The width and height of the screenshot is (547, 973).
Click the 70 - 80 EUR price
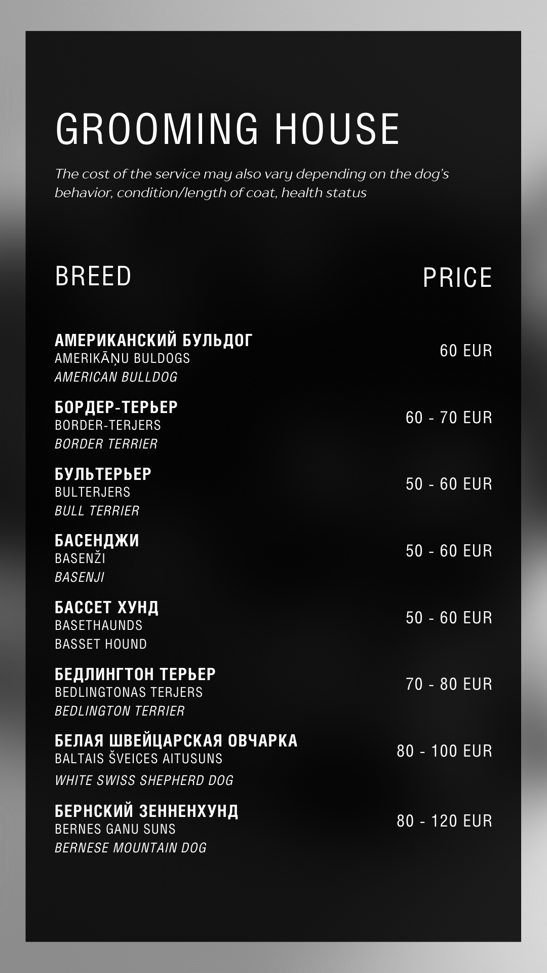tap(449, 684)
